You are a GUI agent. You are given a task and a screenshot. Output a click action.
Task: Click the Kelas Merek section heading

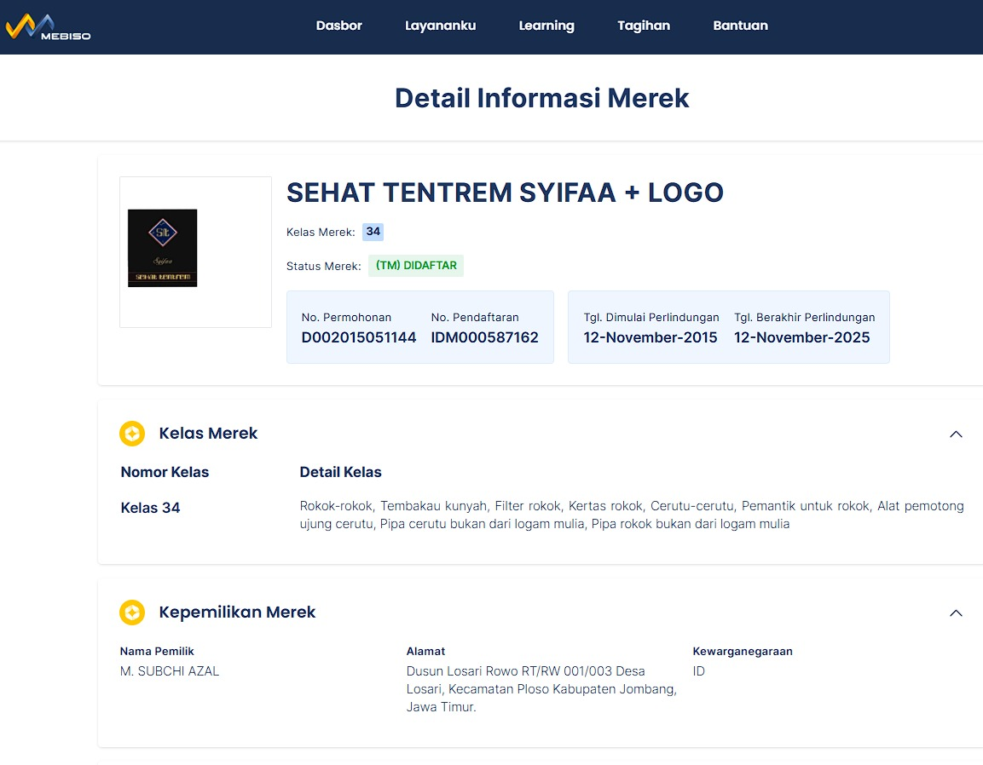click(x=208, y=434)
